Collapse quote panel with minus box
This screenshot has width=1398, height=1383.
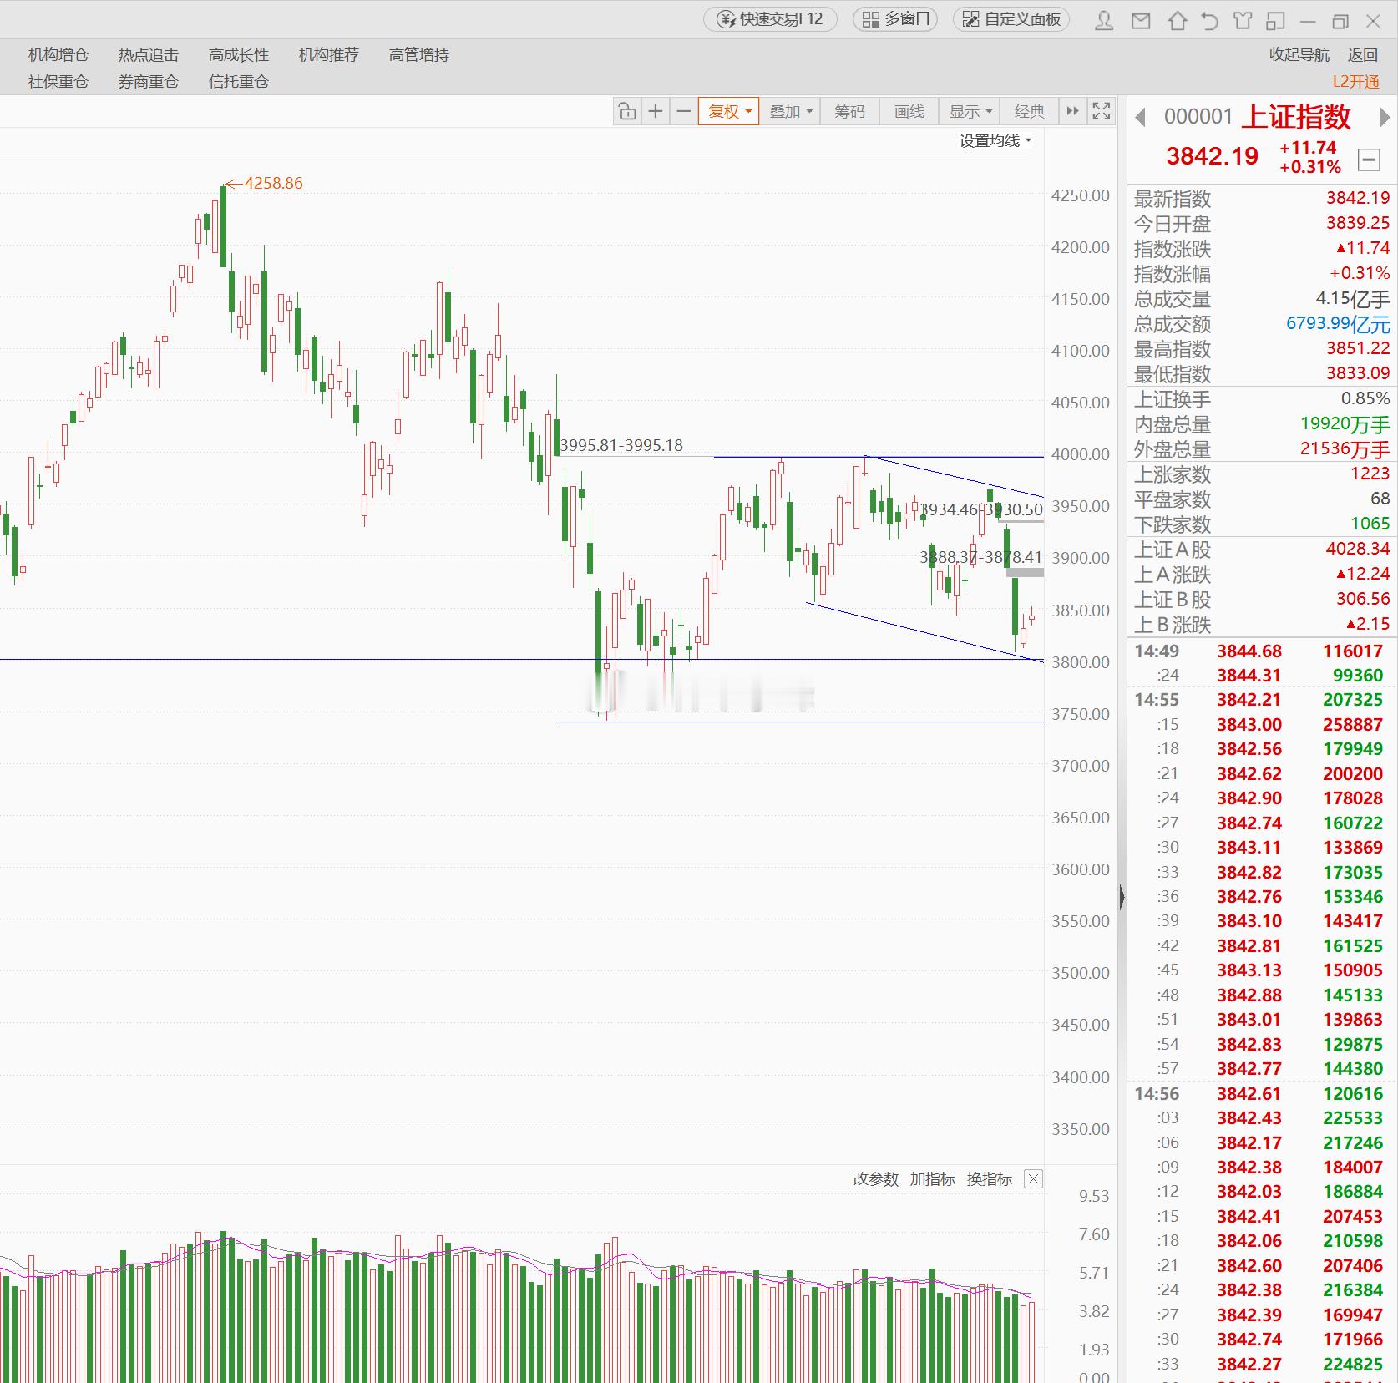pos(1369,159)
